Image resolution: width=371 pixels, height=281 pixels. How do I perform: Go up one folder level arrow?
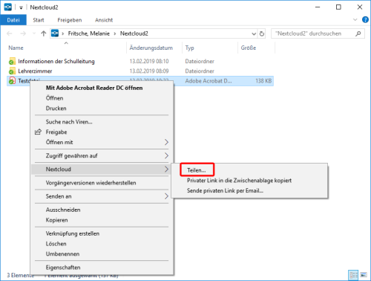[x=44, y=33]
